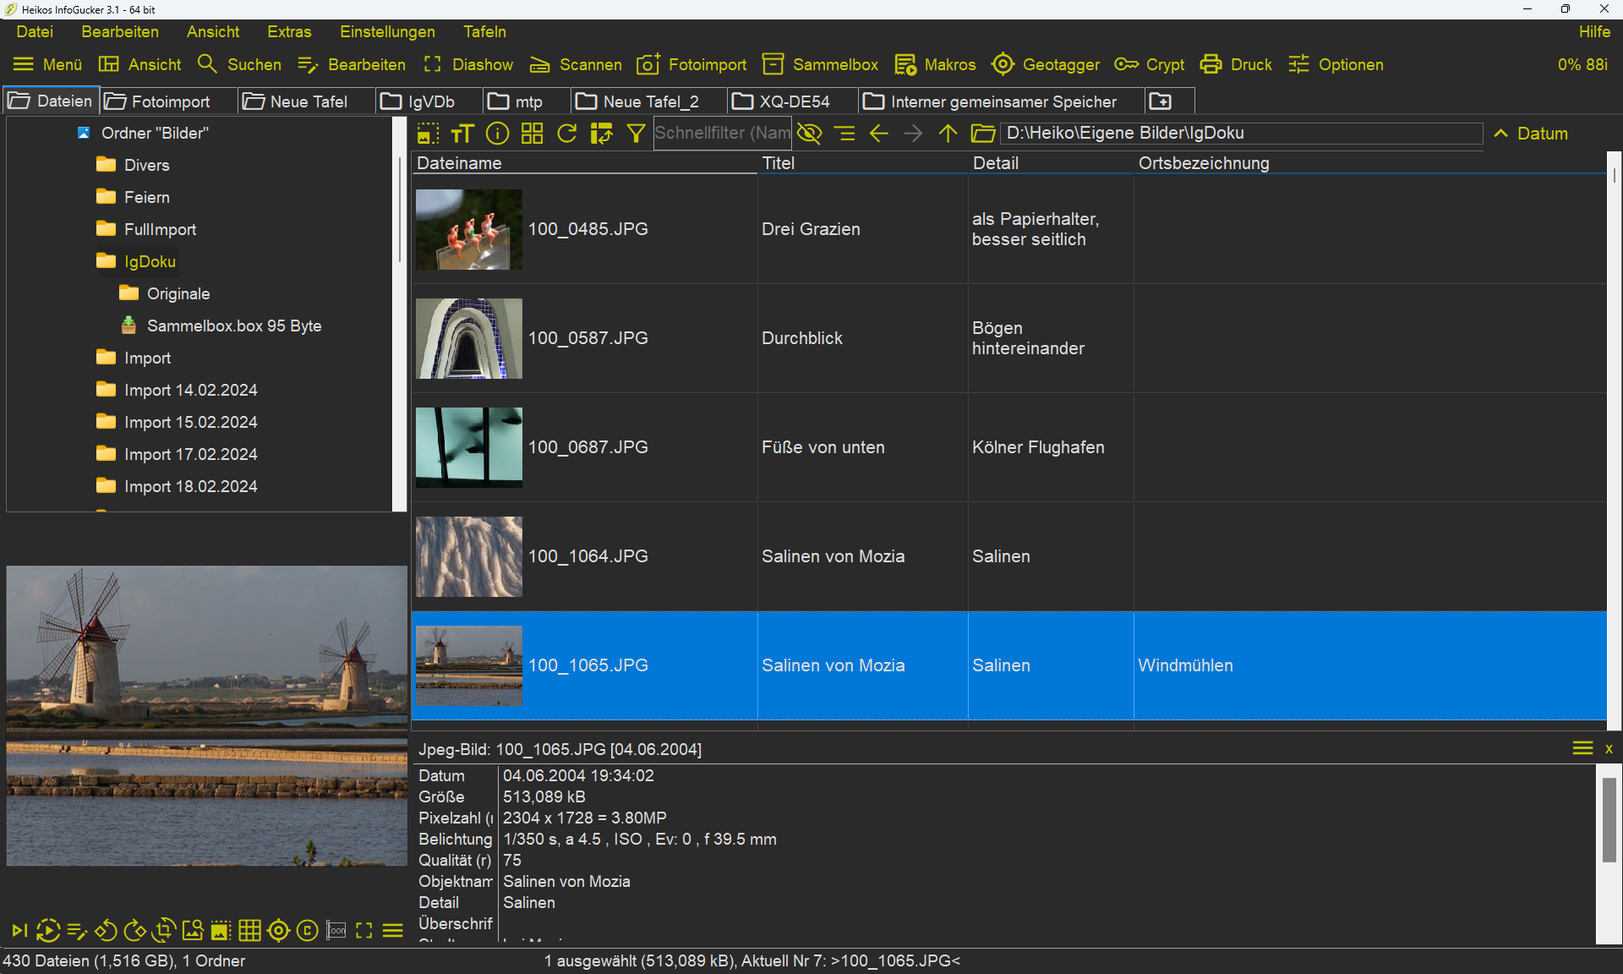Toggle the quick filter funnel
The width and height of the screenshot is (1623, 974).
tap(636, 134)
